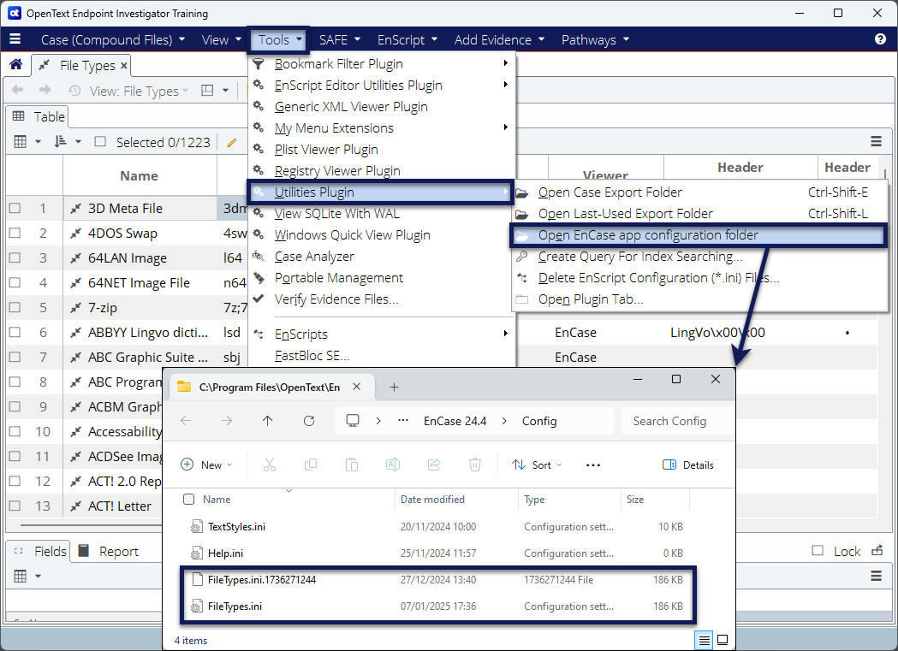The width and height of the screenshot is (898, 651).
Task: Click the Help.ini file name
Action: point(225,553)
